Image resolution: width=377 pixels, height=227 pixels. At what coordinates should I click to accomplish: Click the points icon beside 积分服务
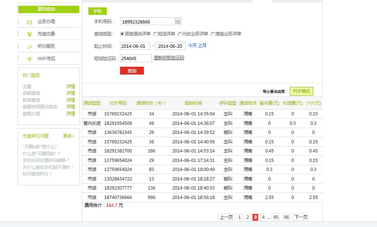point(29,47)
